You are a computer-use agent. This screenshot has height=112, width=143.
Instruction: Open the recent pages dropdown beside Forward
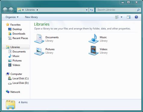point(15,10)
